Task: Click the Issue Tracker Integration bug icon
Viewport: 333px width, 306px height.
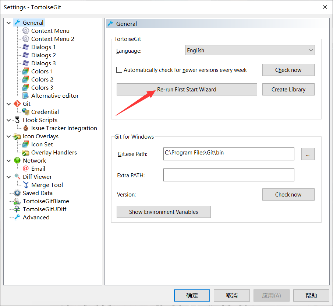Action: [x=25, y=128]
